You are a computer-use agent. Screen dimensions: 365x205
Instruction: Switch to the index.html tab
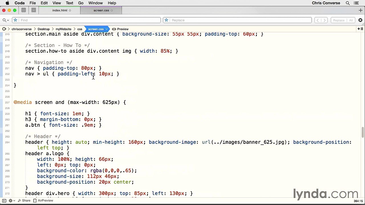pos(60,10)
